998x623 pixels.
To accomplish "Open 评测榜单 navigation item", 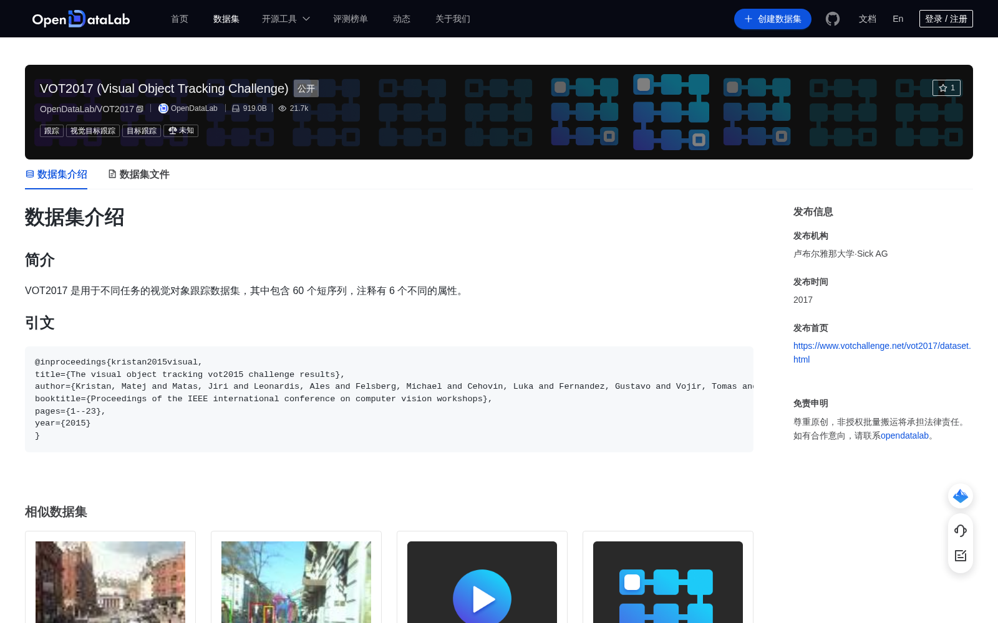I will click(x=351, y=19).
